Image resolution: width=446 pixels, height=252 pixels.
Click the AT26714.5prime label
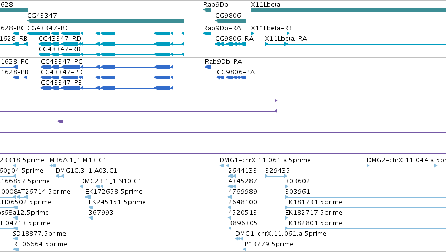(x=43, y=192)
